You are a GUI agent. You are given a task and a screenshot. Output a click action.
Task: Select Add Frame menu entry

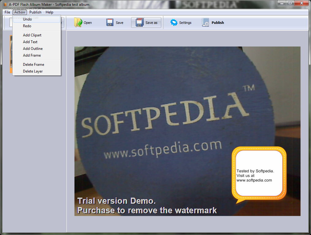click(37, 55)
